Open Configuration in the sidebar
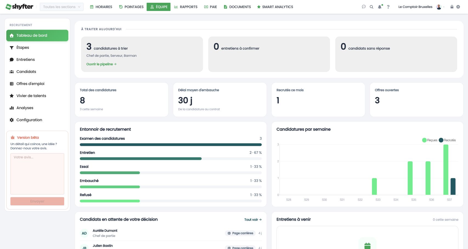The height and width of the screenshot is (249, 468). pyautogui.click(x=37, y=120)
